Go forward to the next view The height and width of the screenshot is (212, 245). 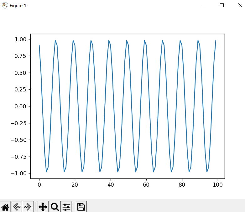[28, 207]
